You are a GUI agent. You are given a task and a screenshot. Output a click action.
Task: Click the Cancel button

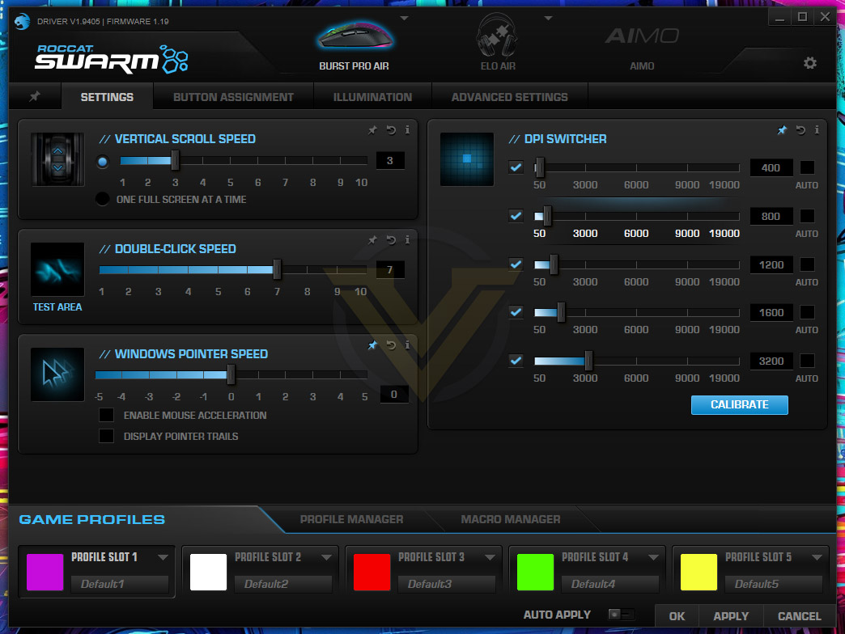click(x=799, y=616)
